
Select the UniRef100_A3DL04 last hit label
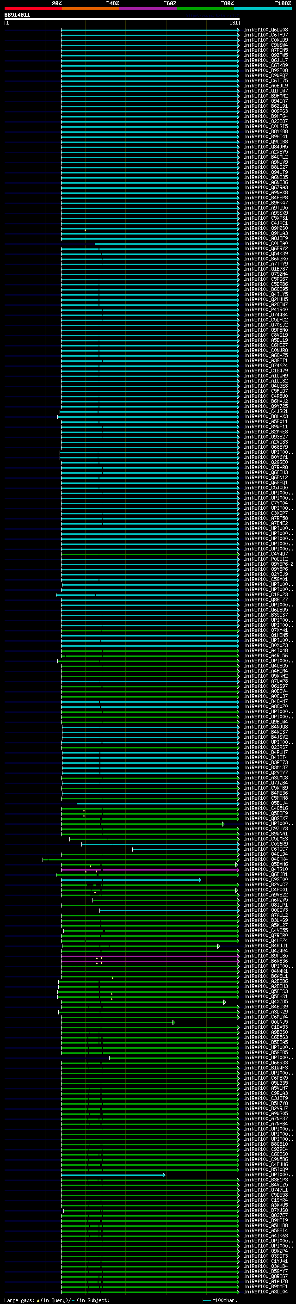pyautogui.click(x=265, y=1292)
